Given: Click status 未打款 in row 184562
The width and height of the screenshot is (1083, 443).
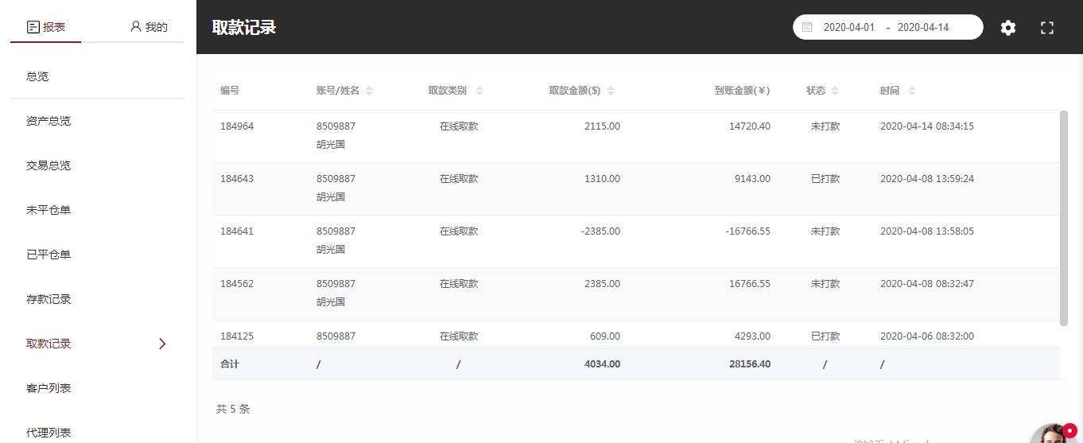Looking at the screenshot, I should point(825,284).
